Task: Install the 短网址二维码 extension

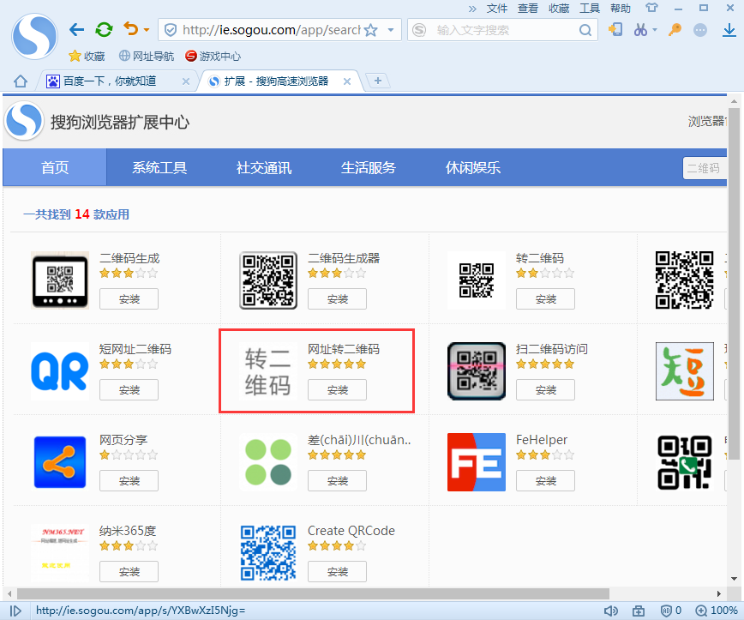Action: [129, 390]
